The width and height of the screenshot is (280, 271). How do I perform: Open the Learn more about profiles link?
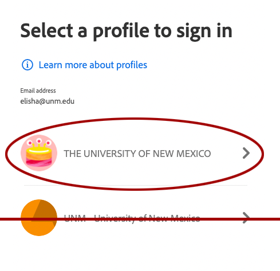pyautogui.click(x=93, y=65)
